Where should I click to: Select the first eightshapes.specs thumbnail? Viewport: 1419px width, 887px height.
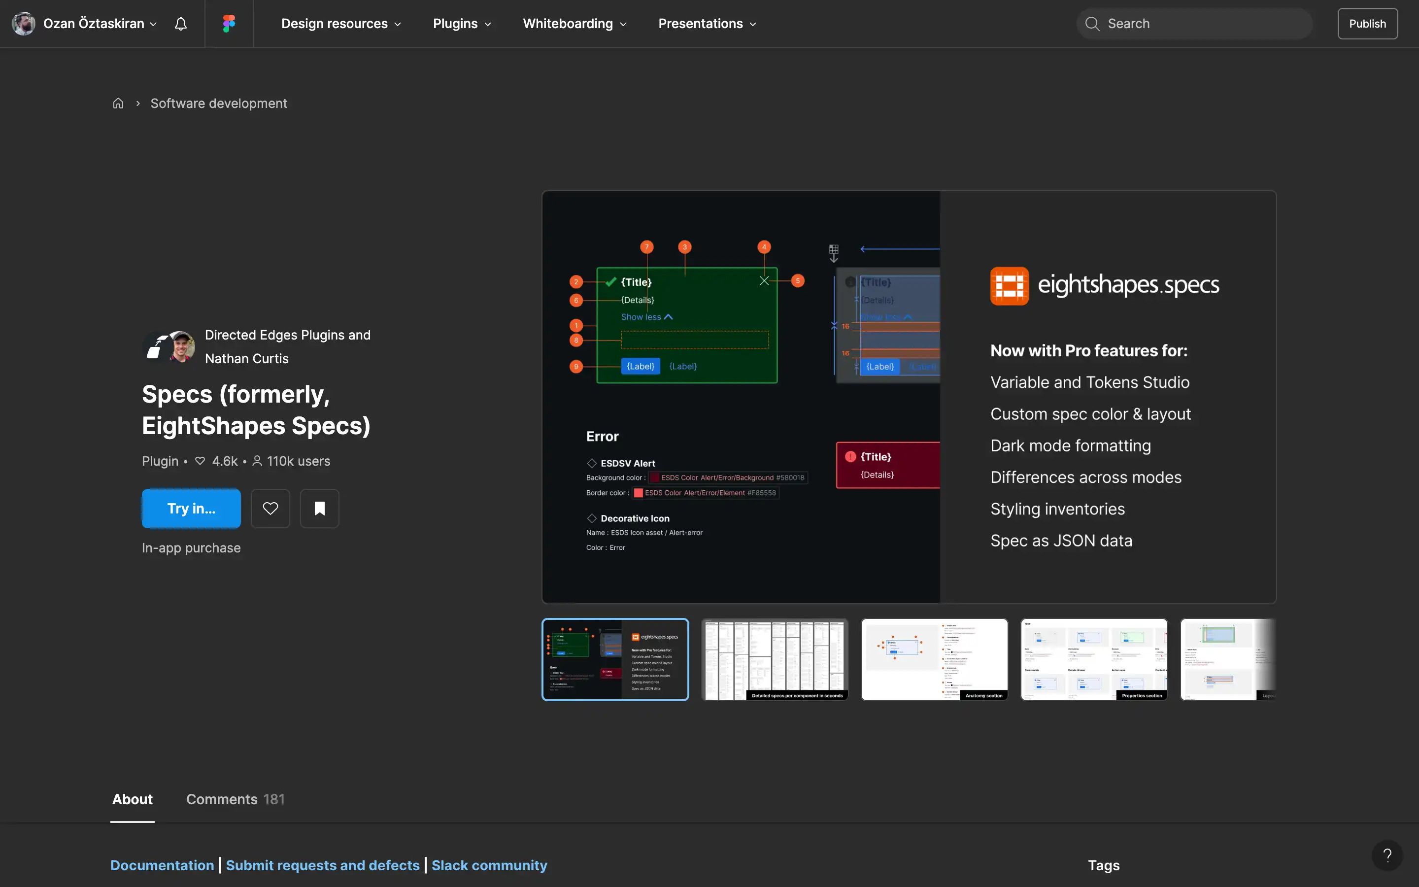pyautogui.click(x=615, y=659)
